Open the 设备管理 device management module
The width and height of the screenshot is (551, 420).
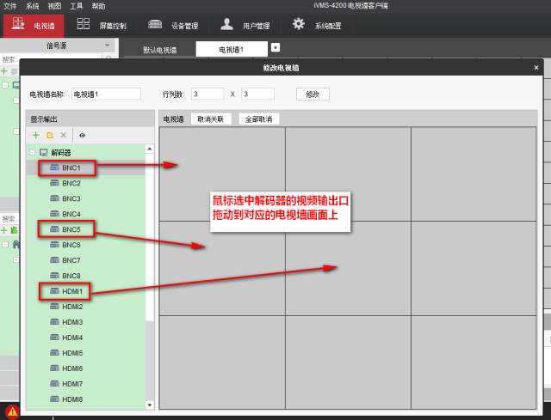pos(173,26)
